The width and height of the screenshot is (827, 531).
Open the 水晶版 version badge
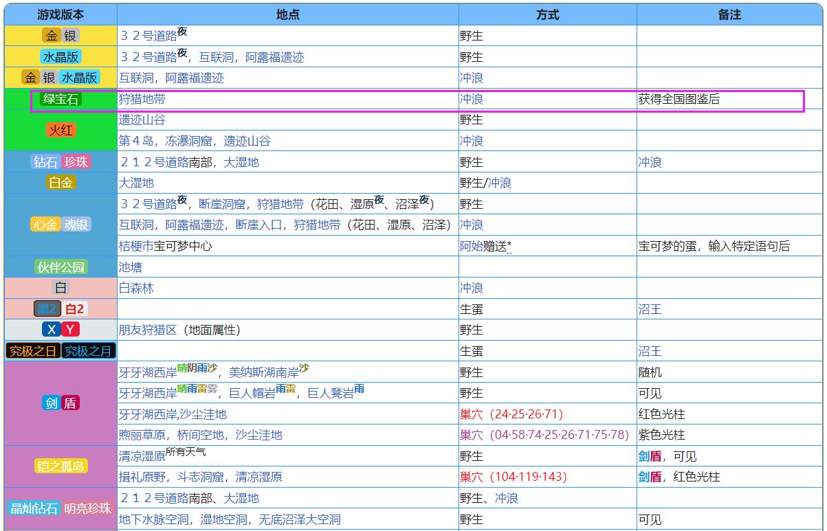coord(60,56)
